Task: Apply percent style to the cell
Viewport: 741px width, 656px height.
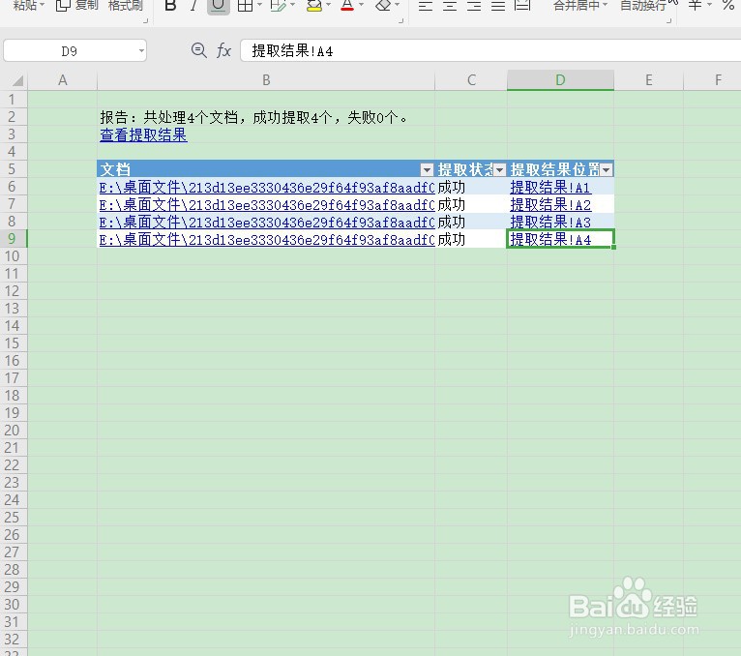Action: click(x=728, y=5)
